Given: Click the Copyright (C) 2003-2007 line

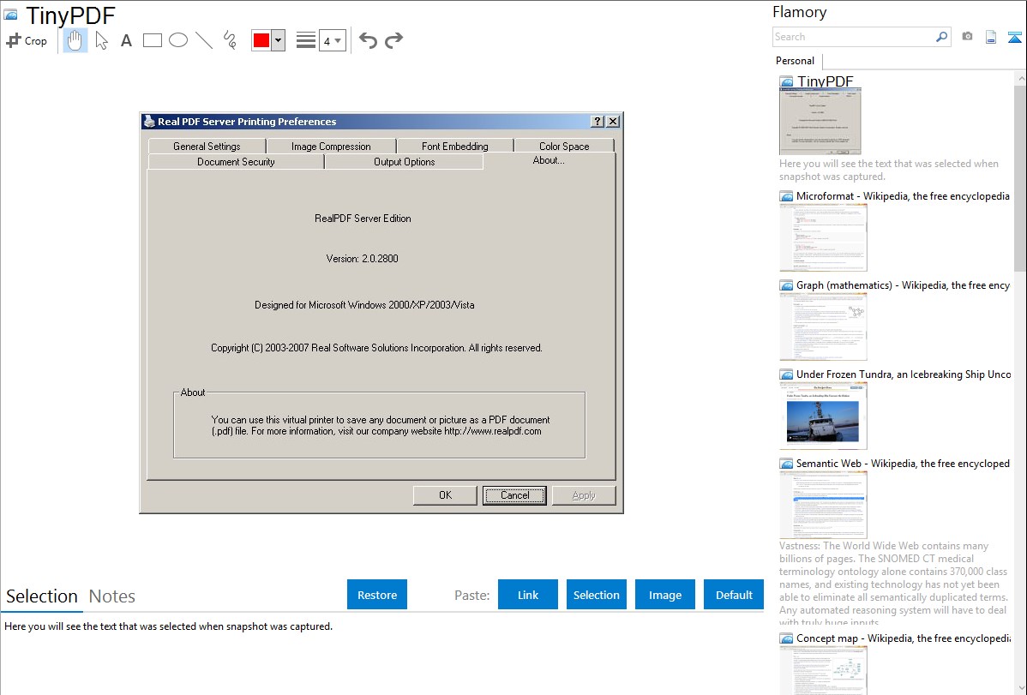Looking at the screenshot, I should 376,348.
